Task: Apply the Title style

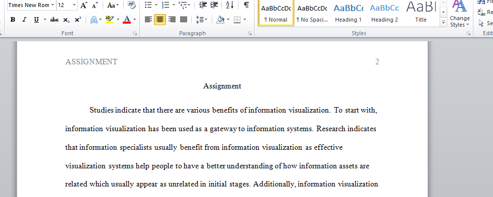Action: [421, 13]
